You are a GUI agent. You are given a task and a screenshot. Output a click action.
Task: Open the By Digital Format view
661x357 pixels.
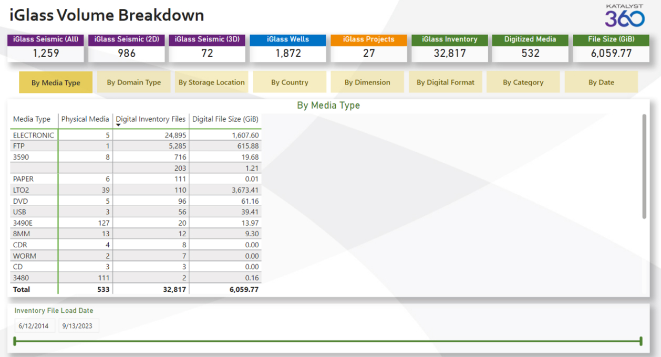445,82
